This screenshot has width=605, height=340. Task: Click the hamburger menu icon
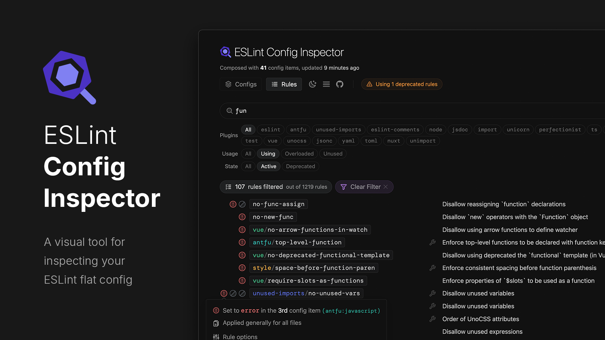(326, 84)
